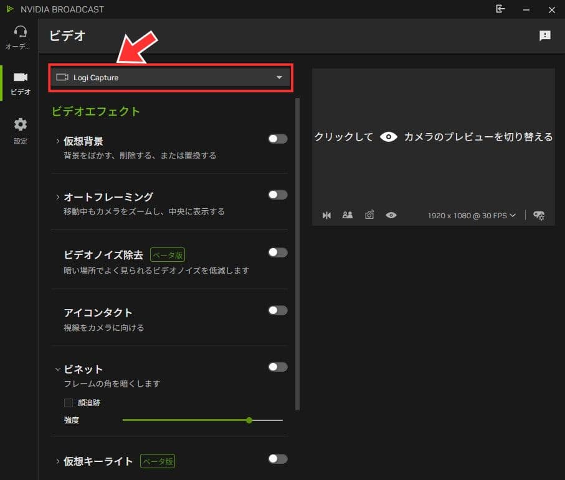Mirror the camera preview horizontally
The width and height of the screenshot is (565, 480).
tap(326, 215)
